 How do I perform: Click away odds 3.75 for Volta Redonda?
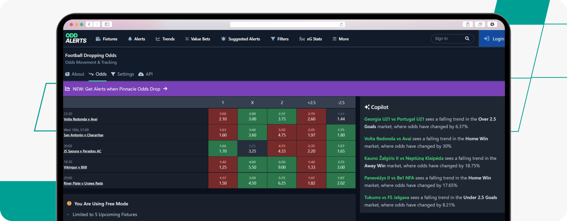[x=282, y=116]
